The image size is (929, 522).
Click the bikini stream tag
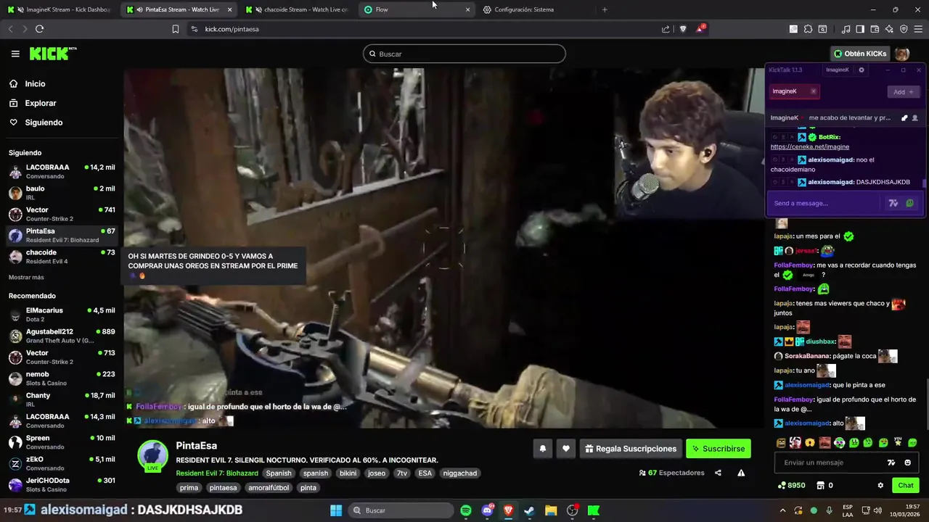348,473
